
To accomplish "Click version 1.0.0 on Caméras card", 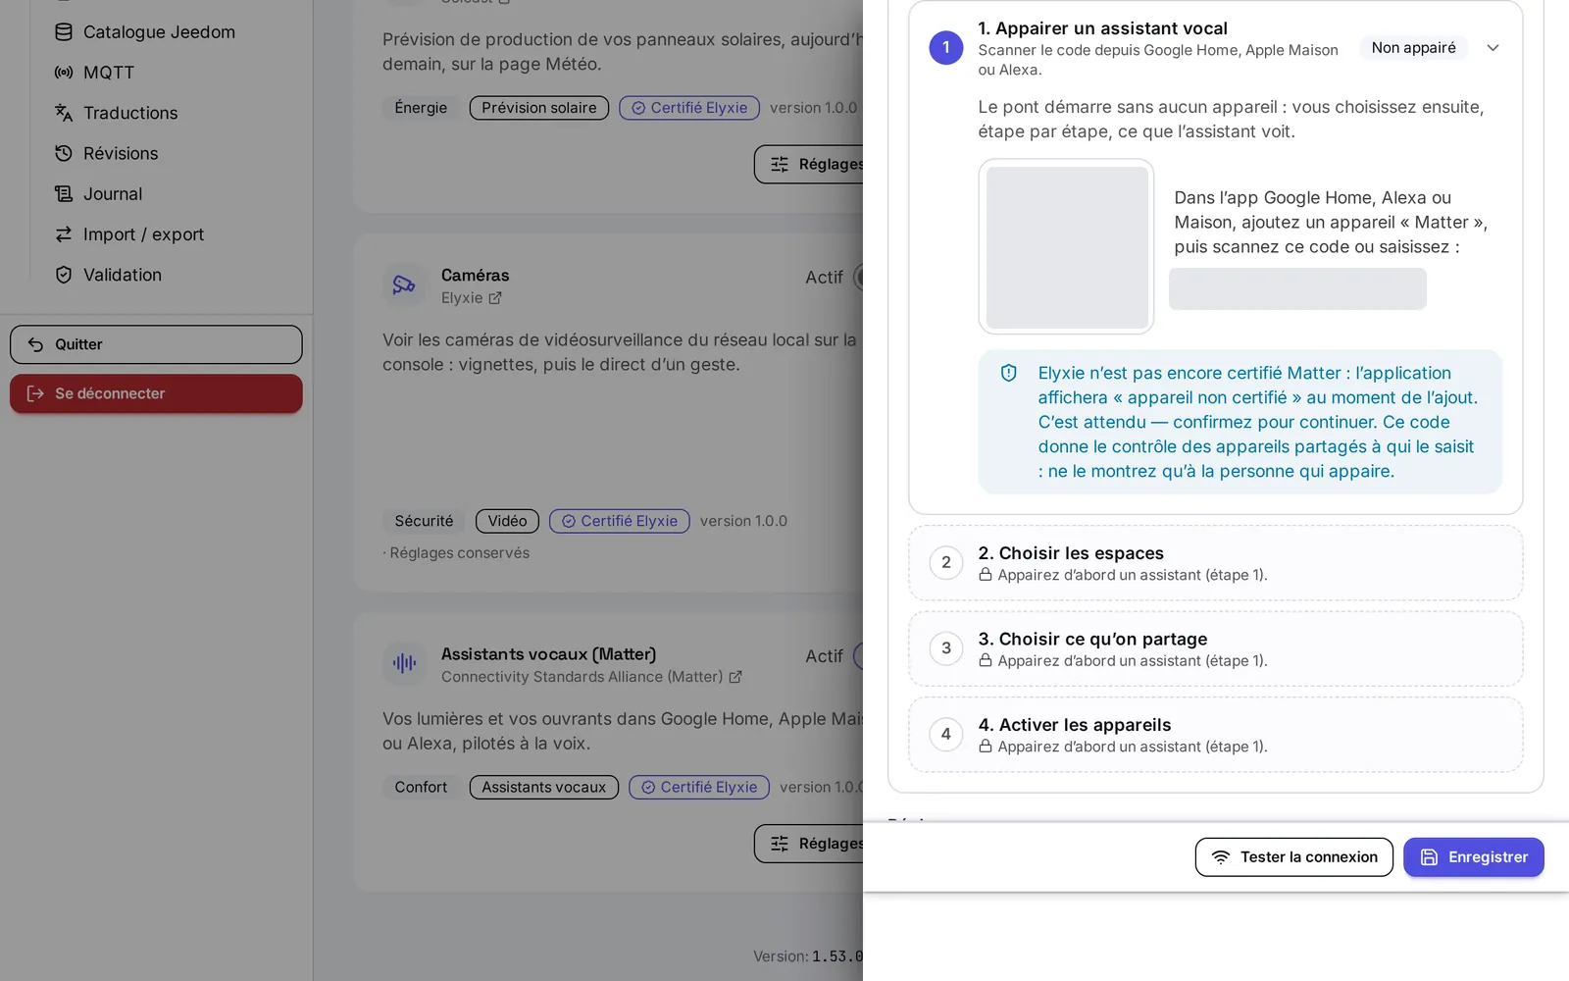I will click(743, 521).
